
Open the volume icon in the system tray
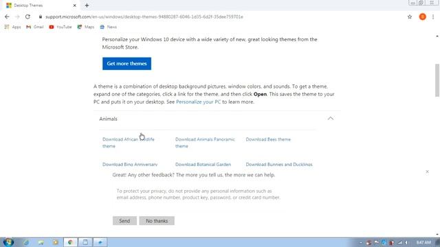click(x=406, y=242)
